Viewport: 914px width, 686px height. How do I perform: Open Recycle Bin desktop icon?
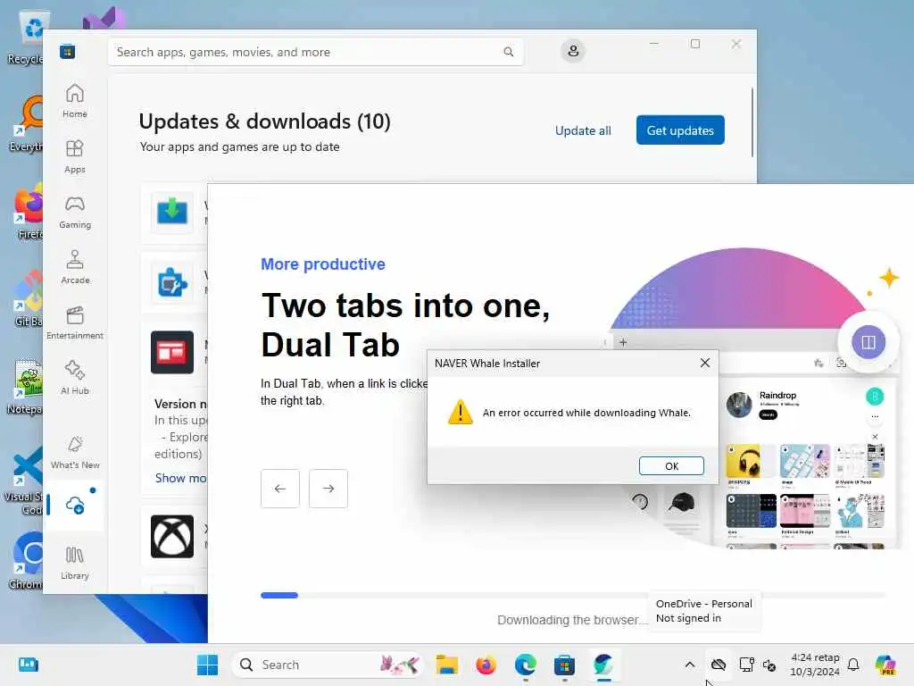(x=25, y=36)
